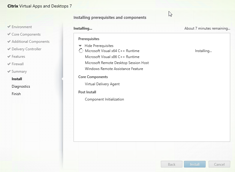Screen dimensions: 235x172
Task: Click the Firewall step checkmark icon
Action: click(x=9, y=64)
